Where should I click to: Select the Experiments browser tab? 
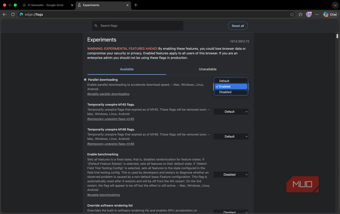pos(103,5)
